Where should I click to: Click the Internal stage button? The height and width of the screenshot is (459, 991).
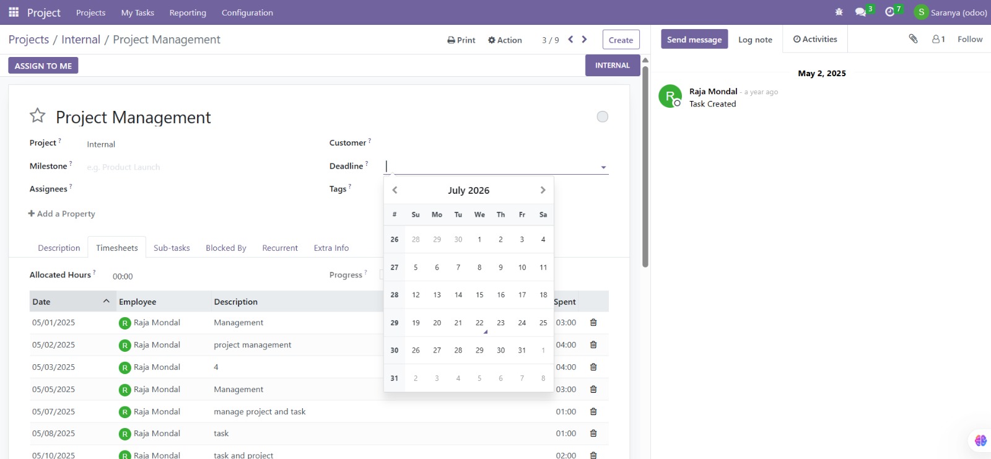pos(613,65)
